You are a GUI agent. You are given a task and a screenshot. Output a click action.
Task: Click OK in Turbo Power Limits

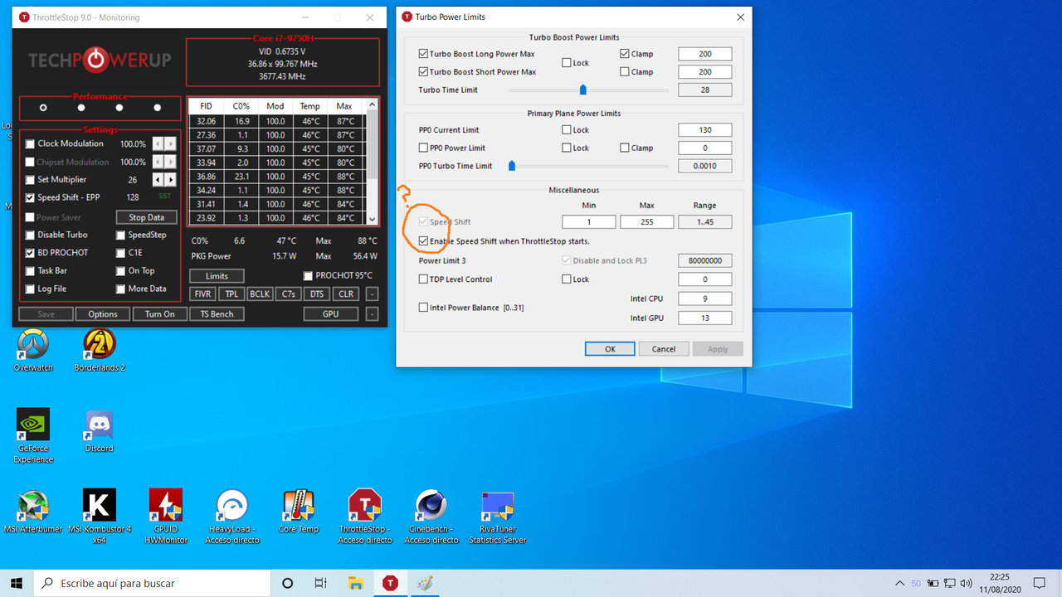point(610,349)
